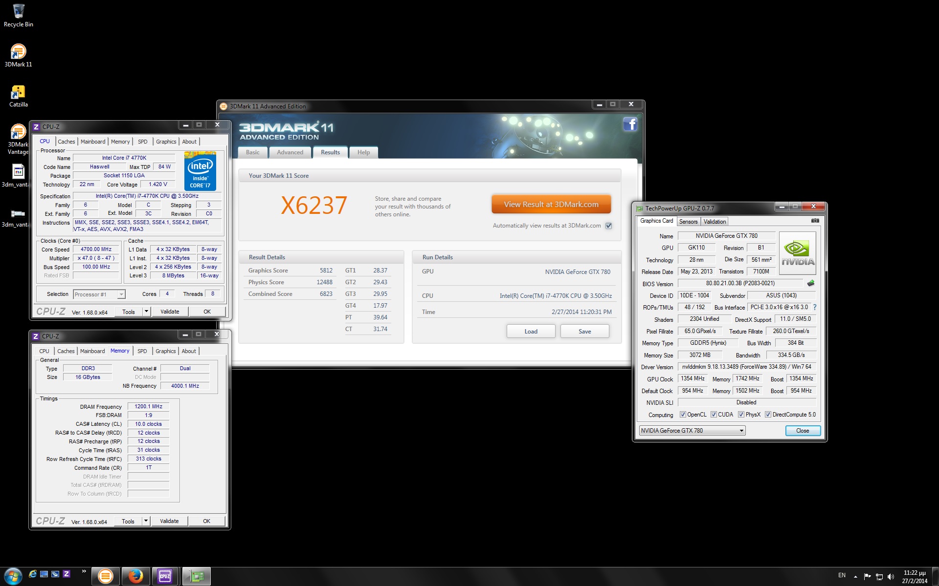Image resolution: width=939 pixels, height=586 pixels.
Task: Open Caches tab in top CPU-Z window
Action: pos(67,142)
